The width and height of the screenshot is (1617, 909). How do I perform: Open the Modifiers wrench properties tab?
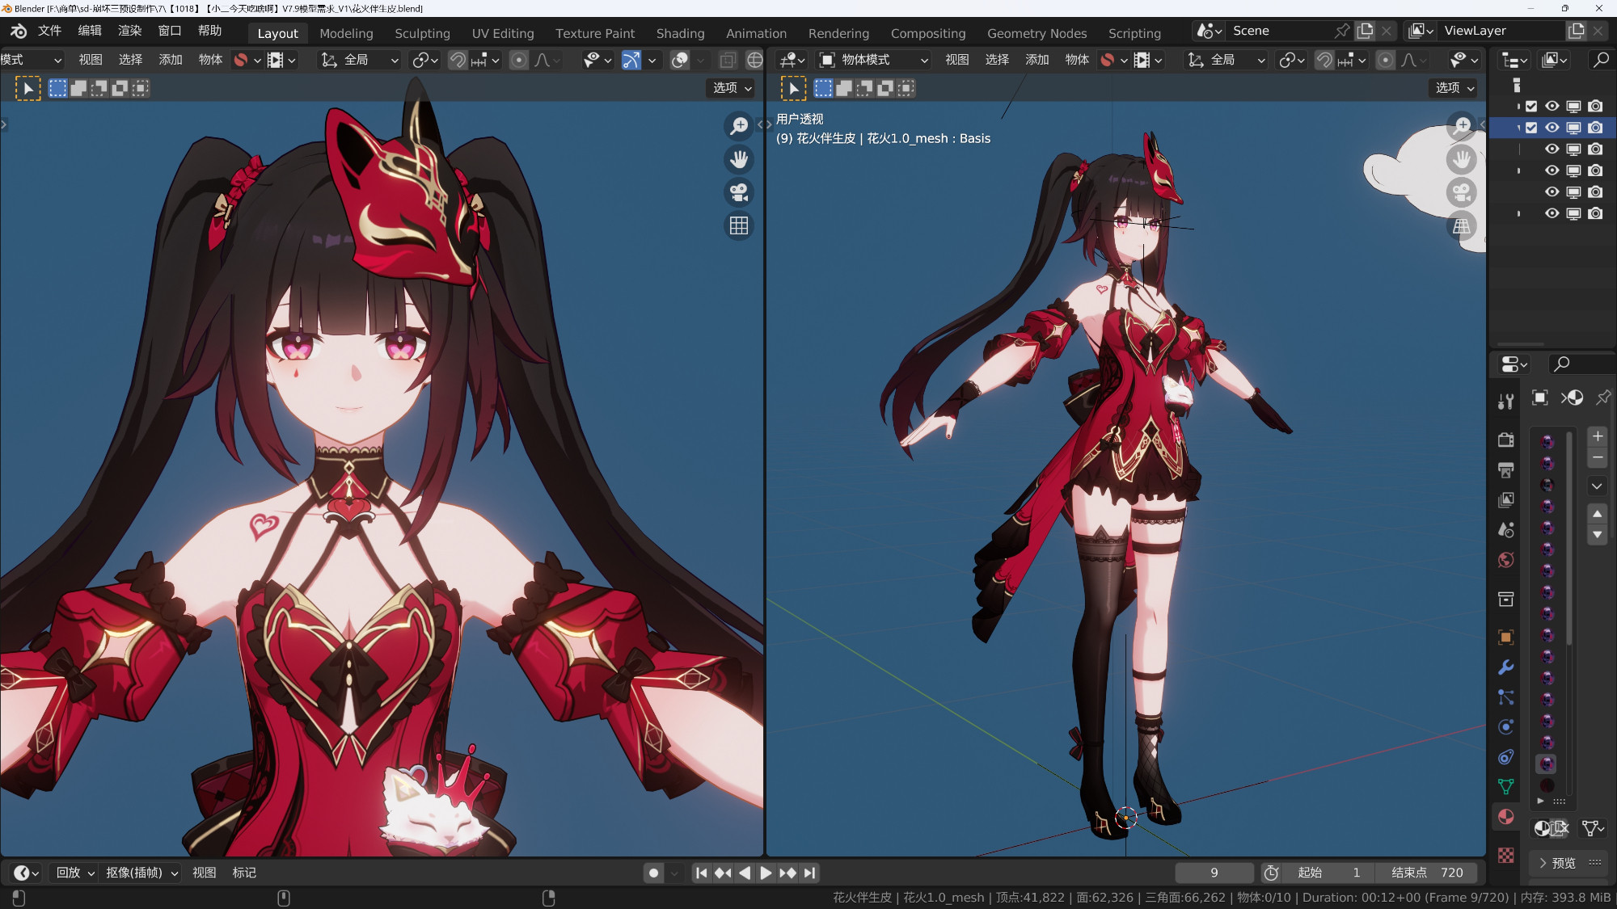click(x=1505, y=667)
